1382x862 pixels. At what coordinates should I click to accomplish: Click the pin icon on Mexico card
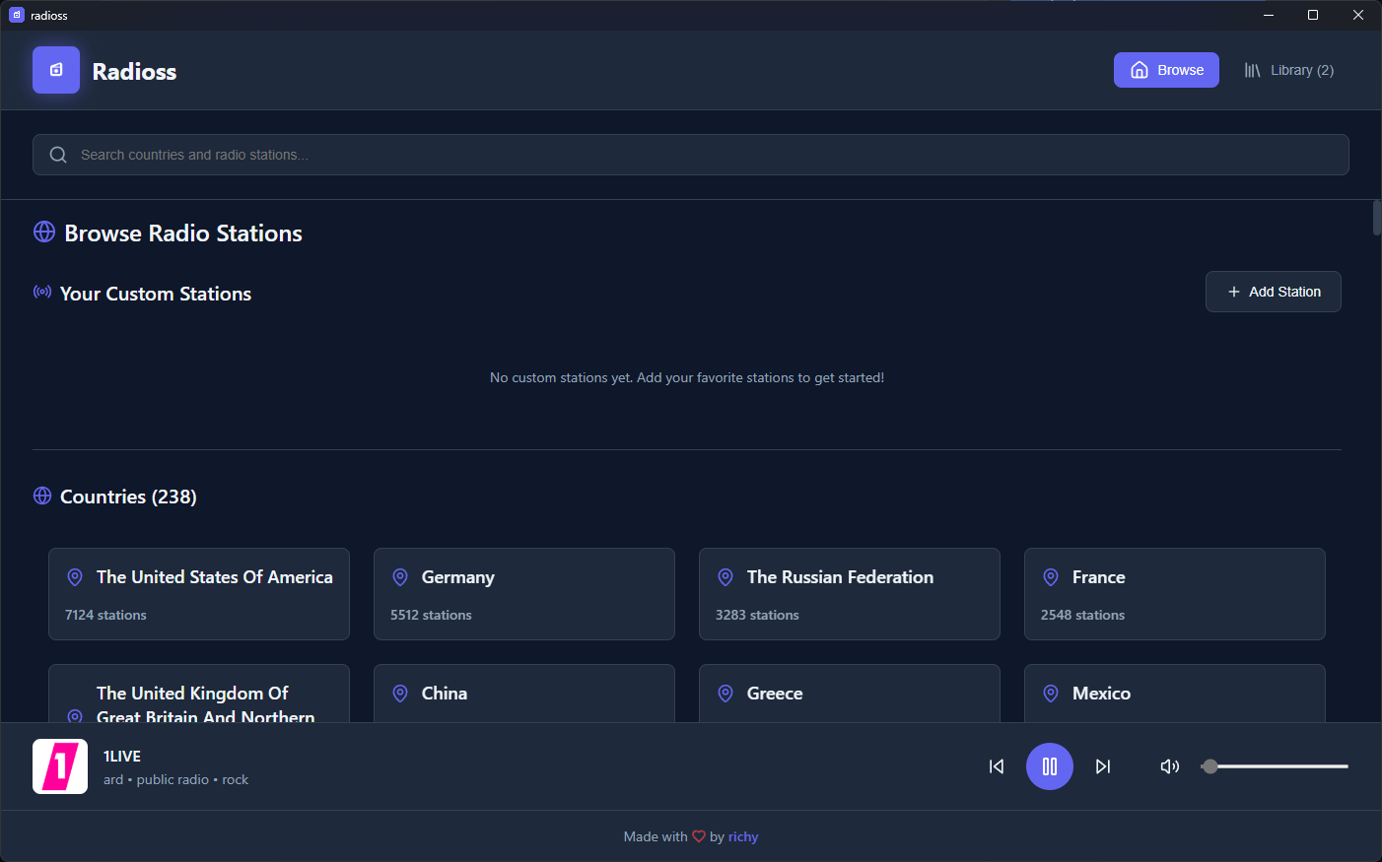(x=1051, y=694)
